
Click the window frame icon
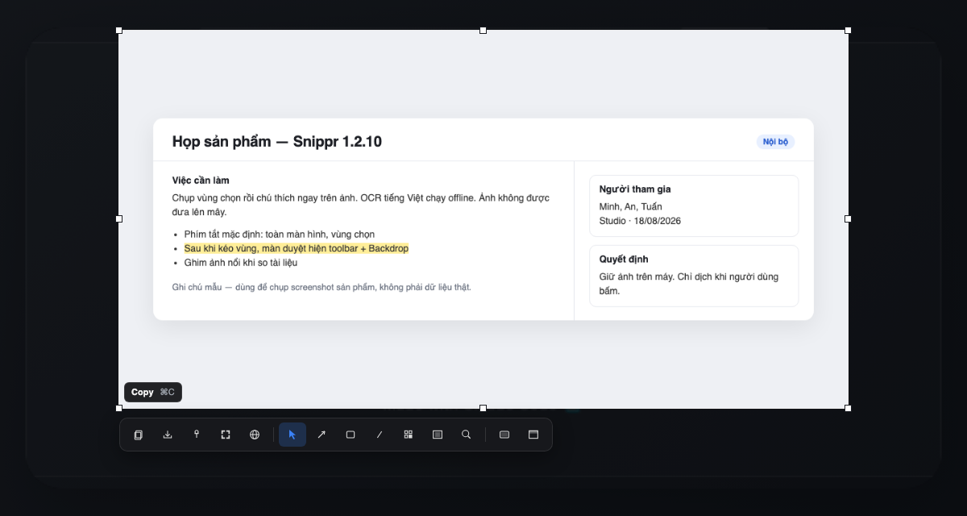[x=533, y=435]
